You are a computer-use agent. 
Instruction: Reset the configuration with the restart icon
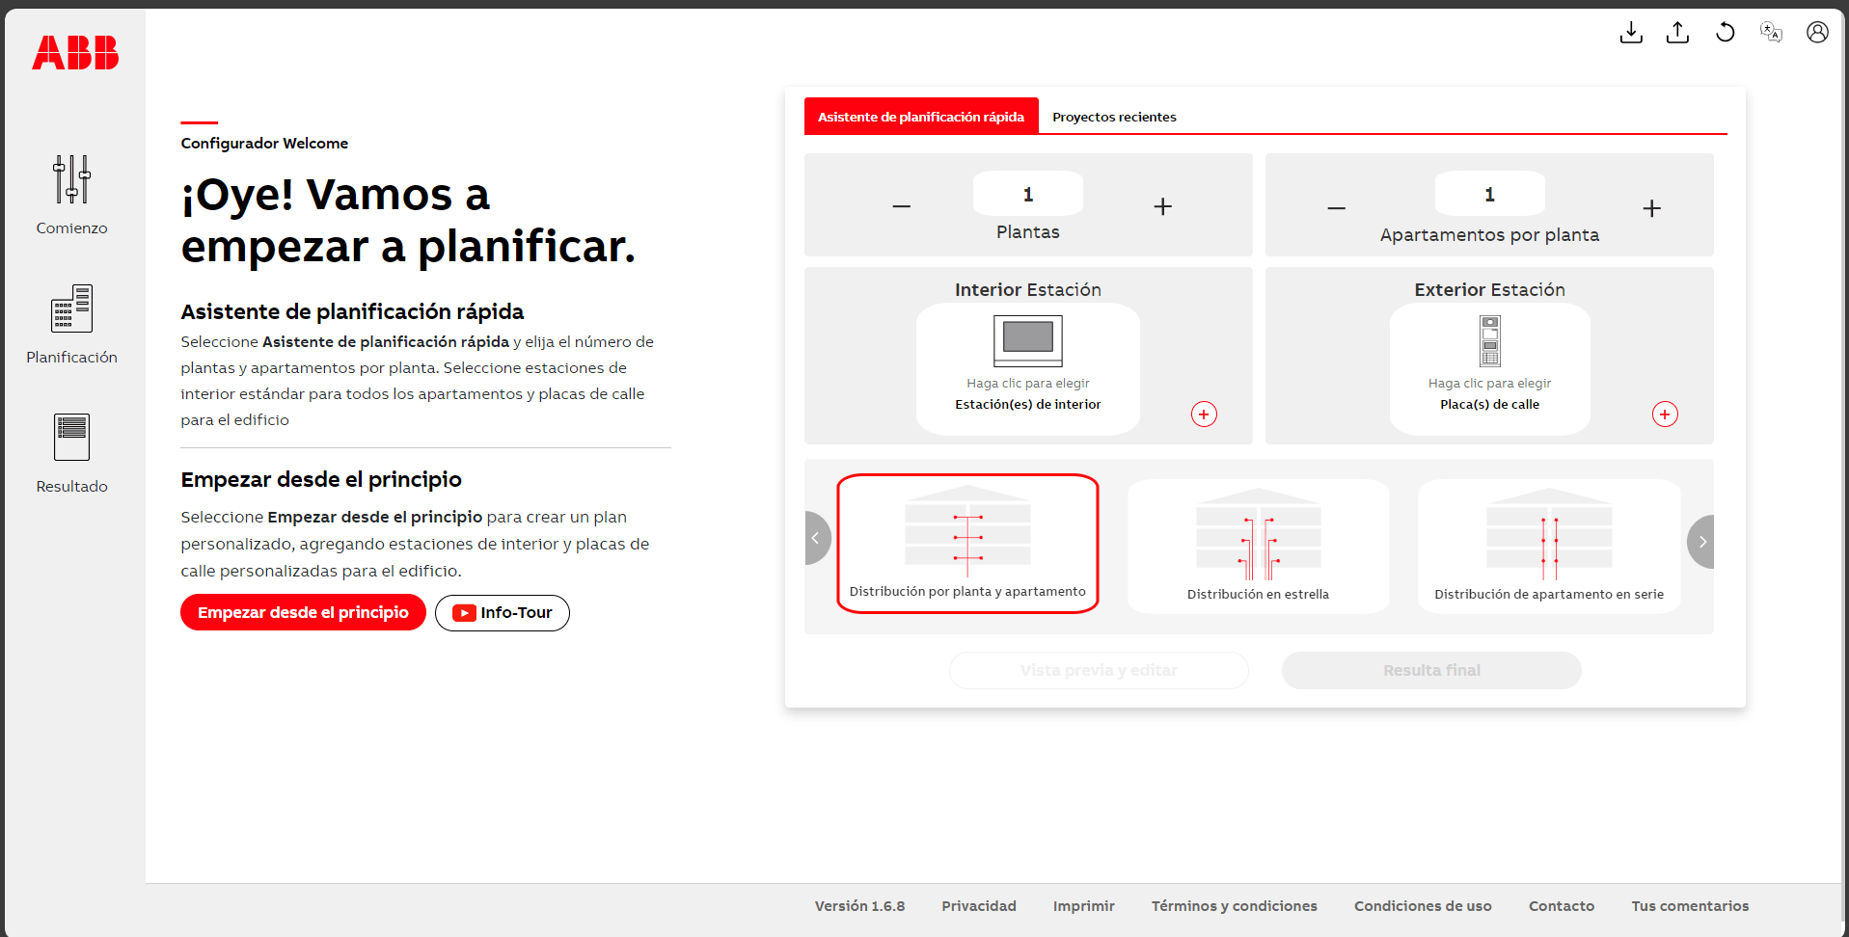coord(1726,32)
